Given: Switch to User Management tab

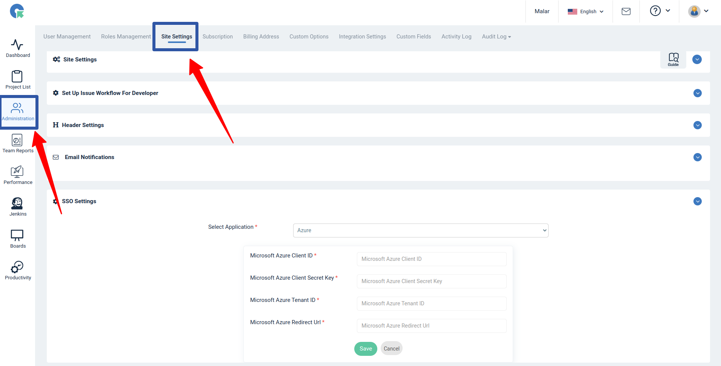Looking at the screenshot, I should click(x=67, y=37).
